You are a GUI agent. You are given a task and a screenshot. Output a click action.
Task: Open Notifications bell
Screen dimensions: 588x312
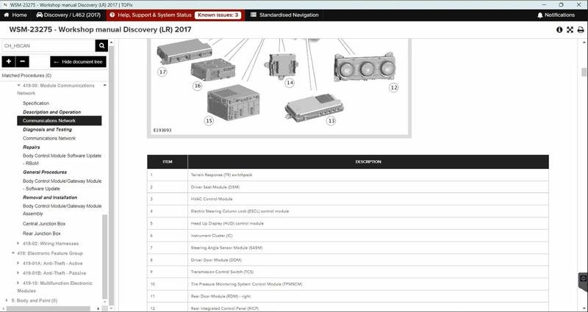[x=556, y=15]
